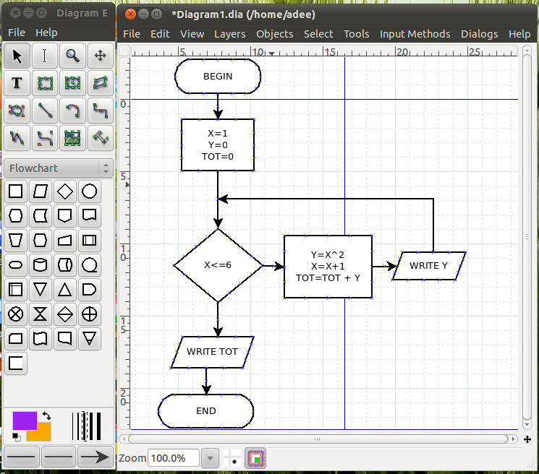Select the Text Edit cursor tool
The image size is (539, 474).
click(45, 56)
